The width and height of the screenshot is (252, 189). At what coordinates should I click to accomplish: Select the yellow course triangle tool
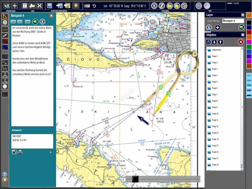pyautogui.click(x=5, y=16)
